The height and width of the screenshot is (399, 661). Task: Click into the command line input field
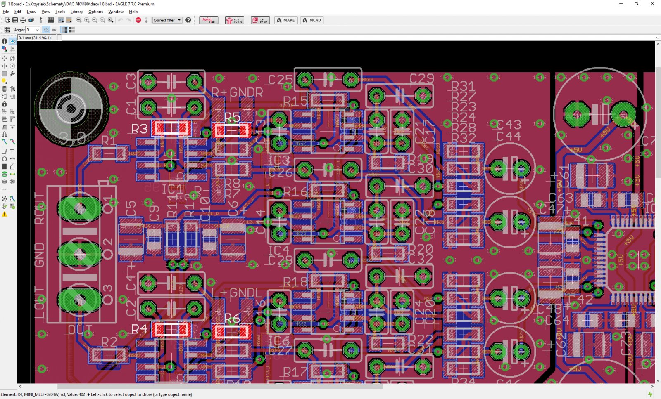(x=358, y=38)
